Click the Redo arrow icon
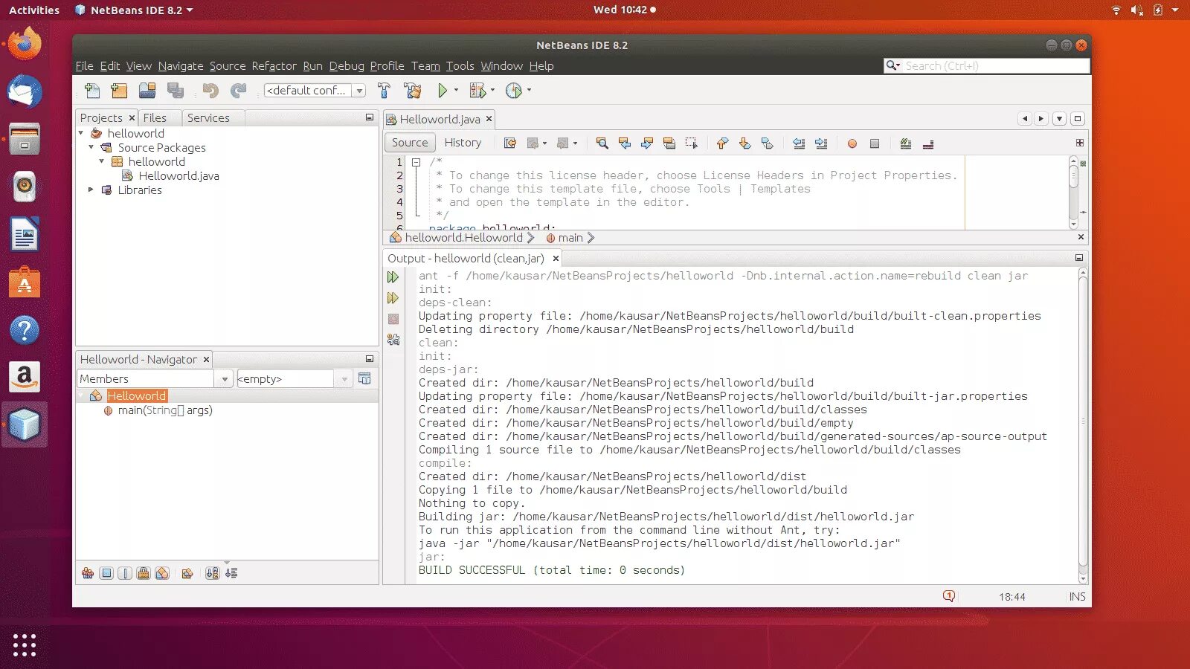1190x669 pixels. pyautogui.click(x=238, y=91)
